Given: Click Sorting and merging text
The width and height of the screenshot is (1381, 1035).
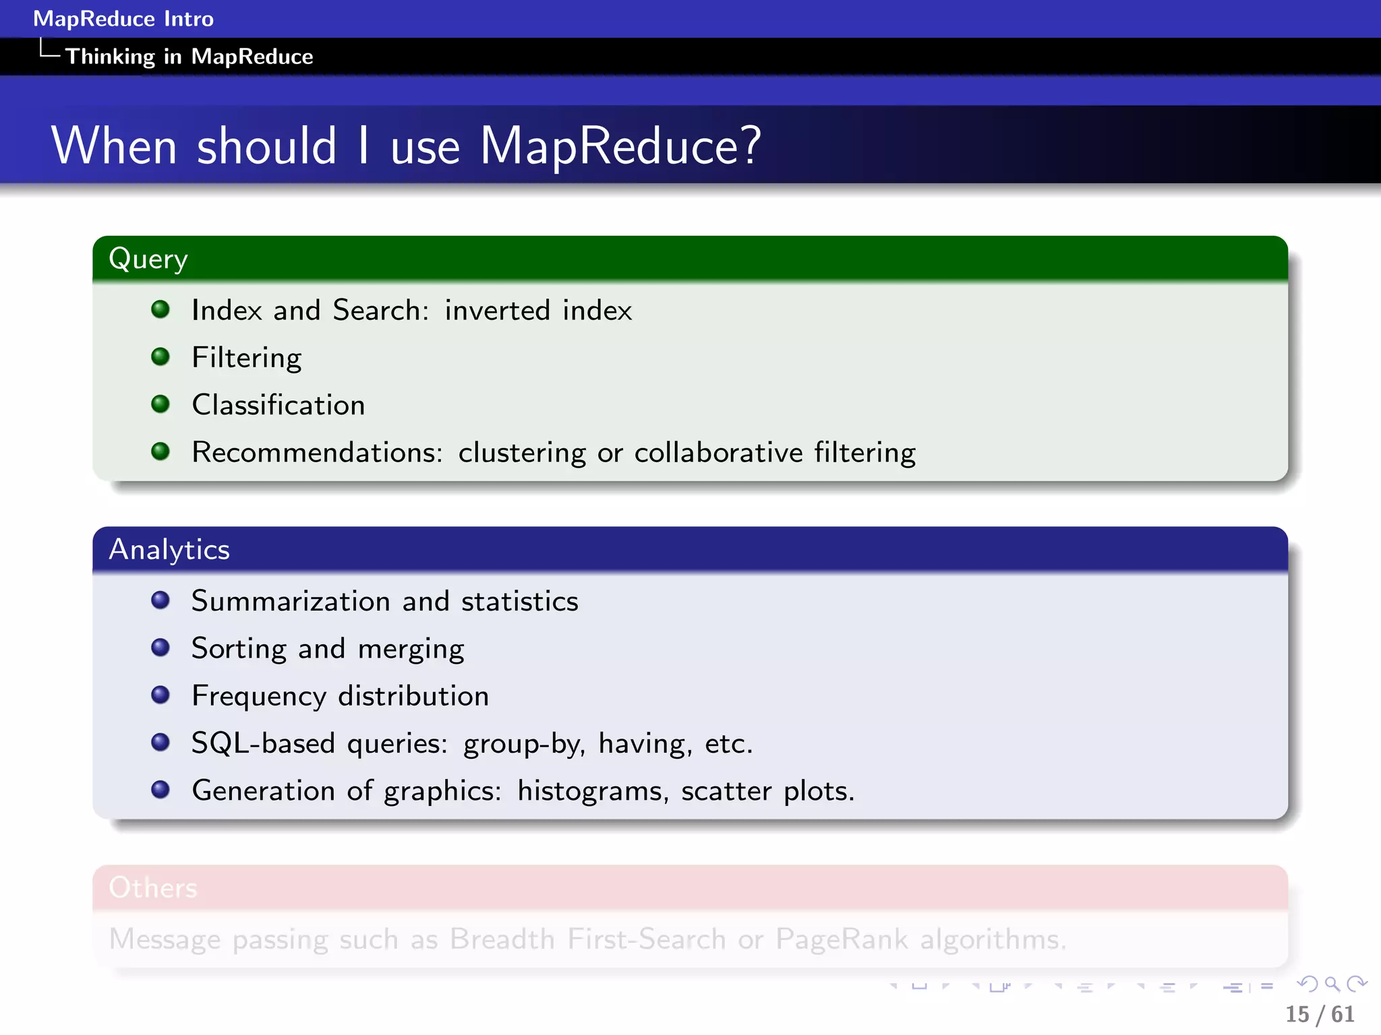Looking at the screenshot, I should coord(328,649).
